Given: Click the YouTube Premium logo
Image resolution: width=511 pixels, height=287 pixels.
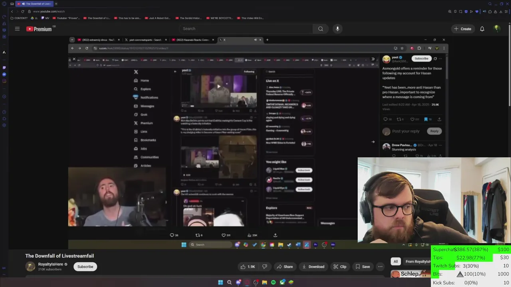Looking at the screenshot, I should click(x=39, y=29).
